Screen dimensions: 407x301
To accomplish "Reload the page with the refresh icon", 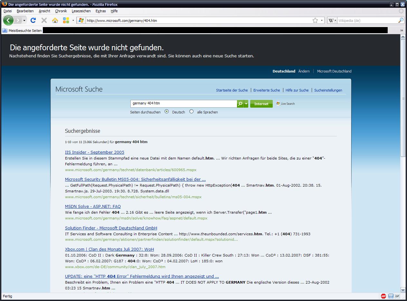I will [33, 20].
